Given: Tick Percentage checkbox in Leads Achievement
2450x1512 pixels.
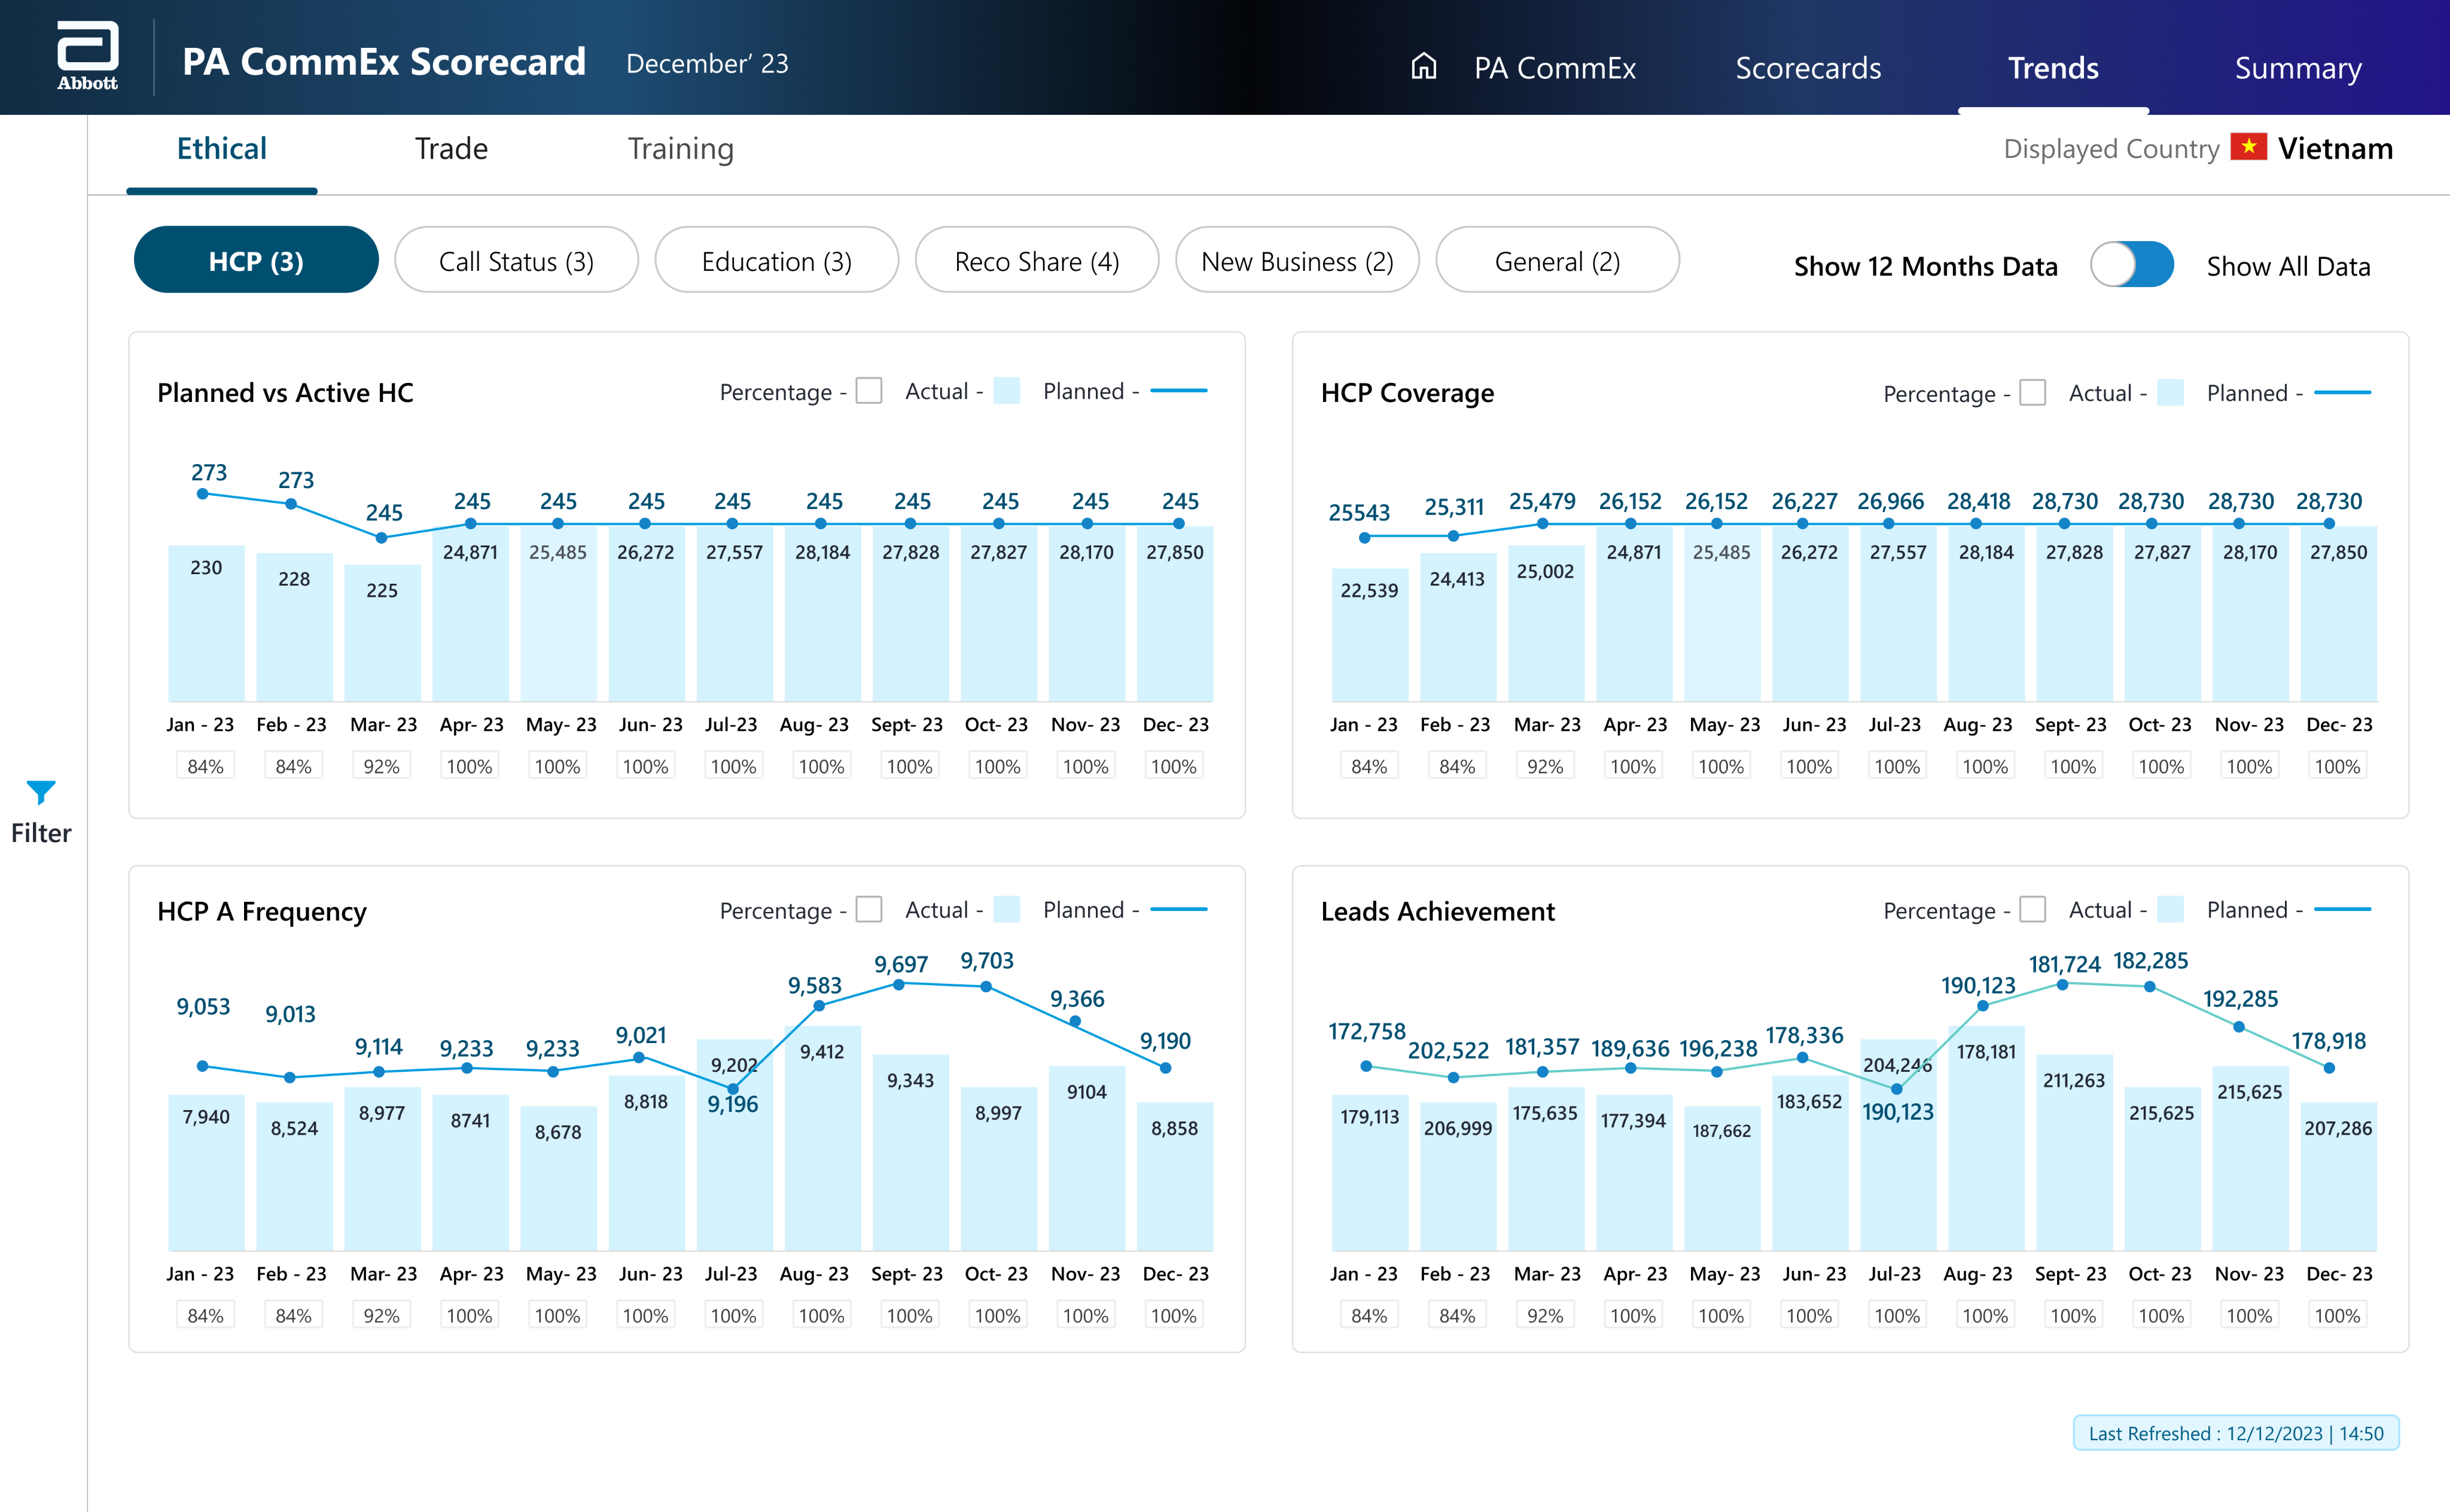Looking at the screenshot, I should [x=2032, y=909].
